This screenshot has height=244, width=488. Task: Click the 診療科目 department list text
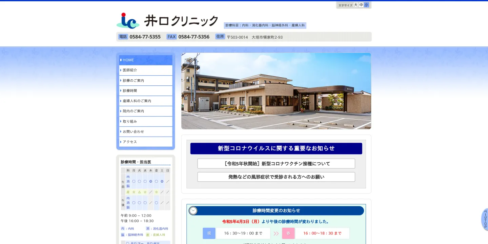click(x=265, y=25)
